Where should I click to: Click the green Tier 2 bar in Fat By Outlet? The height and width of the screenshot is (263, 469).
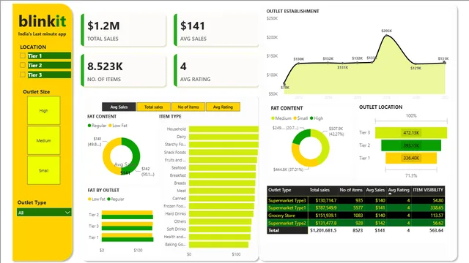128,217
